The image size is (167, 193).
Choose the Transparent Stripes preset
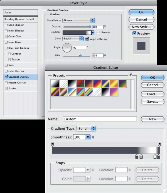(x=97, y=92)
